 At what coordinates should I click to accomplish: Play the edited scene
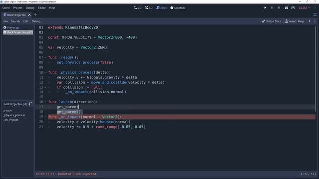(286, 8)
